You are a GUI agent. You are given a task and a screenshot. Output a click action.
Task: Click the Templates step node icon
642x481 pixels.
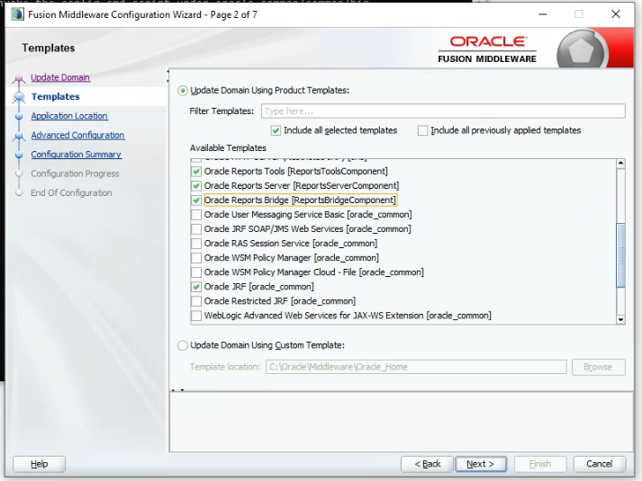coord(18,97)
